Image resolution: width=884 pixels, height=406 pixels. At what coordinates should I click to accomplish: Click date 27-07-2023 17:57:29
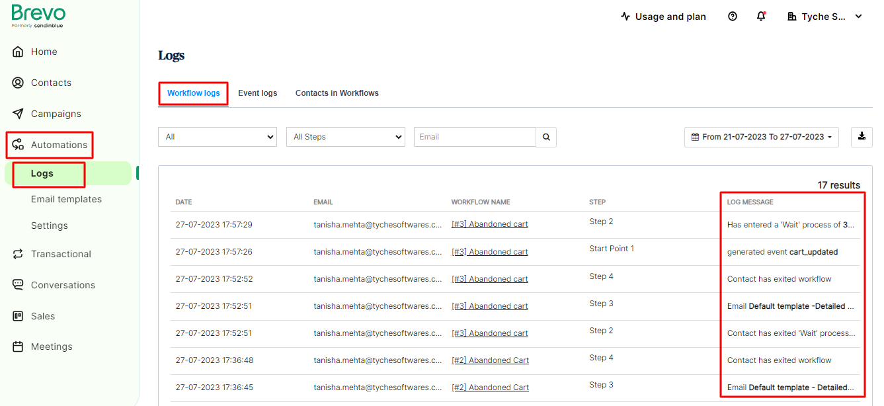pyautogui.click(x=214, y=225)
